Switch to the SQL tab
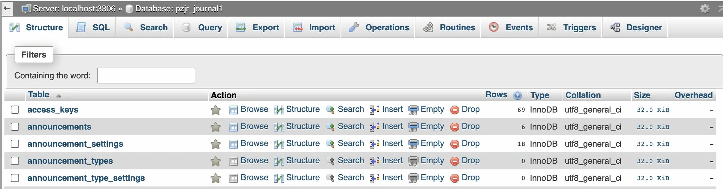723x189 pixels. 93,27
